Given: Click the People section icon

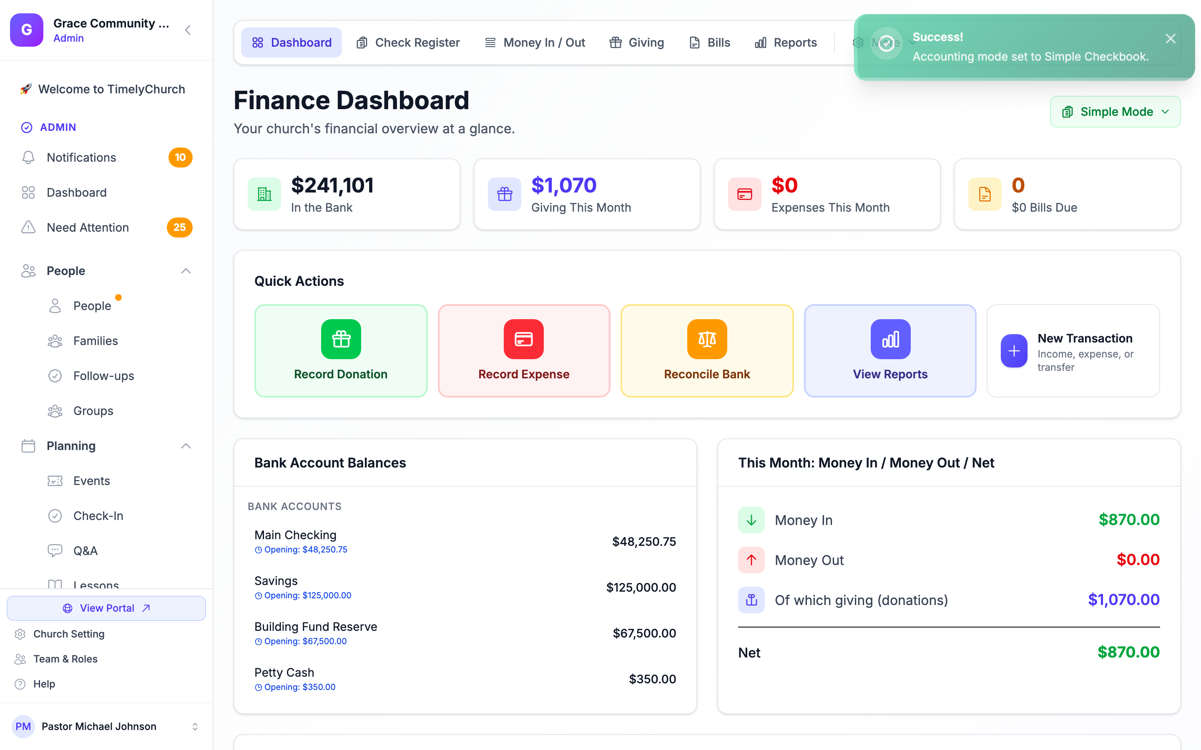Looking at the screenshot, I should [28, 271].
